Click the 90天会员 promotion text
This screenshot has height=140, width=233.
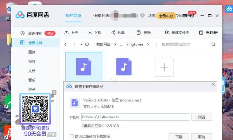pos(35,134)
